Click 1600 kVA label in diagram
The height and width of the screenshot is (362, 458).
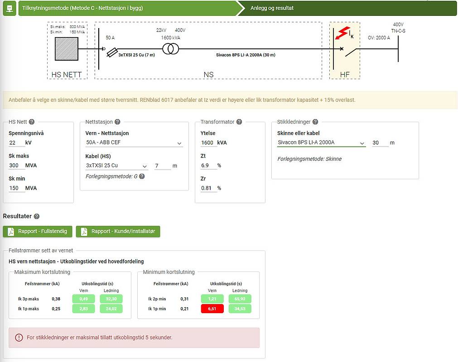(x=171, y=38)
